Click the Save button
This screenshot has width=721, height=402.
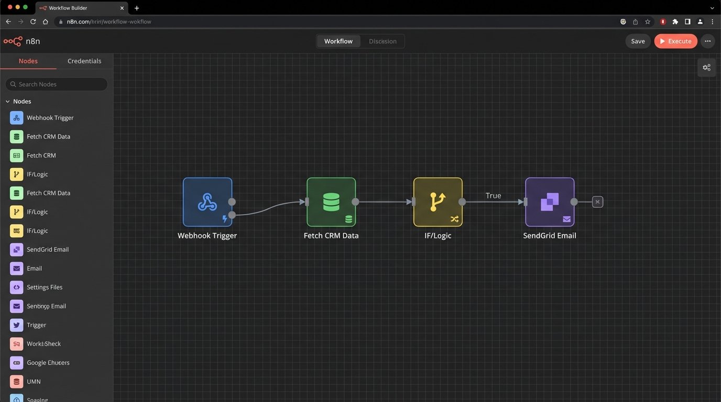point(638,41)
